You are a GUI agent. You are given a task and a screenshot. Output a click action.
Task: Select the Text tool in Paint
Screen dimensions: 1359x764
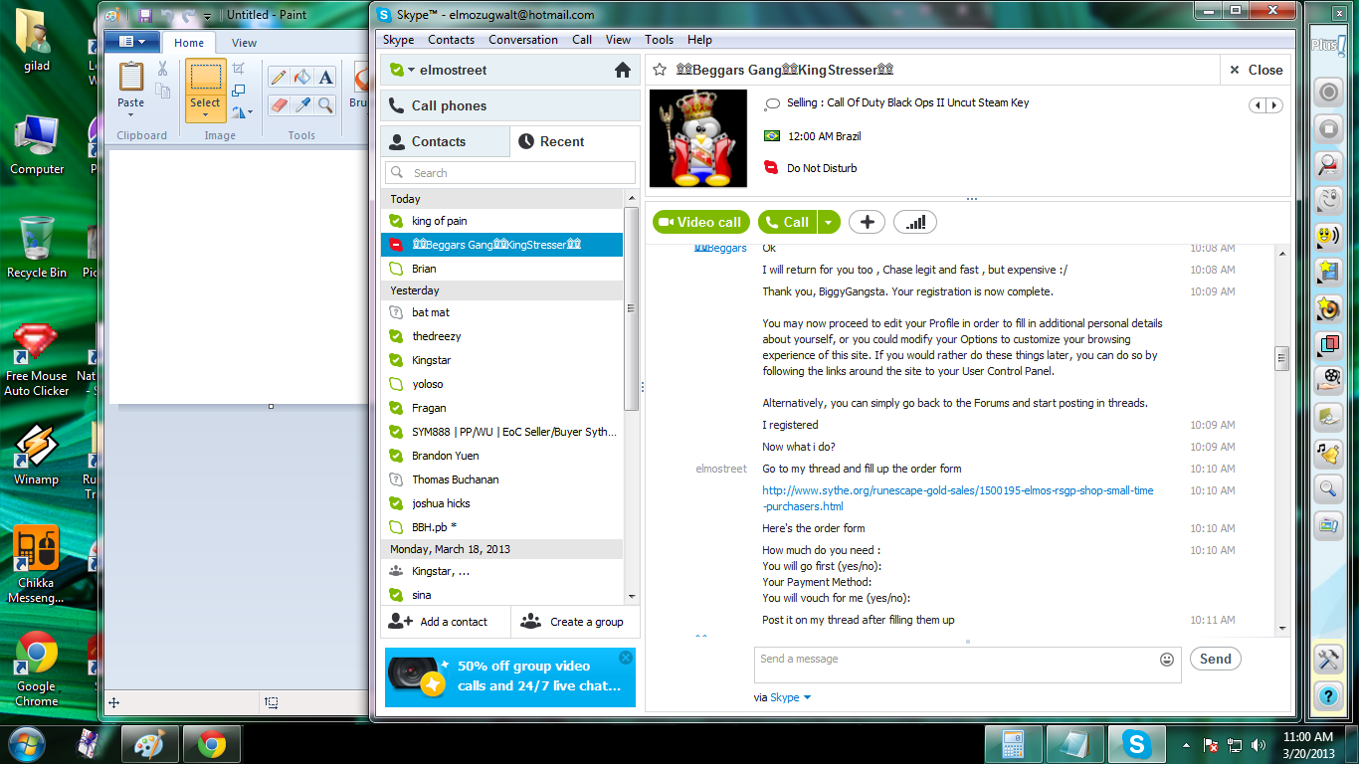coord(326,77)
